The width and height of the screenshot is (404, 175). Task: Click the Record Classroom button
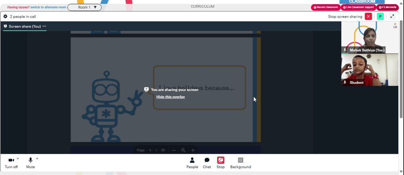326,7
